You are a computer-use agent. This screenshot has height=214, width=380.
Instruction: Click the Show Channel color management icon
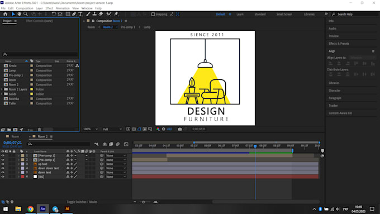pos(158,129)
